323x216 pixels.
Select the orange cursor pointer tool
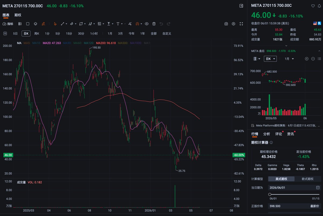coord(55,24)
